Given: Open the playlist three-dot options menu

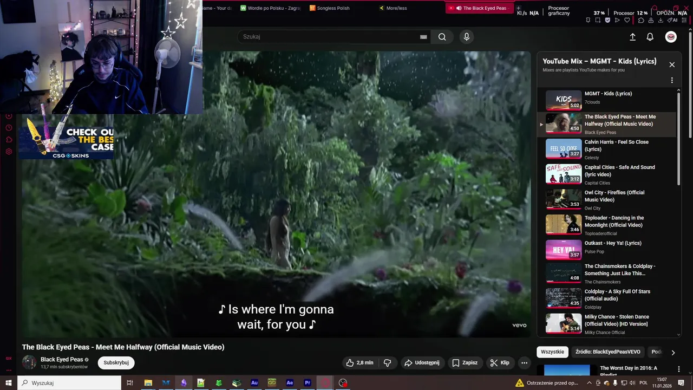Looking at the screenshot, I should (x=672, y=80).
